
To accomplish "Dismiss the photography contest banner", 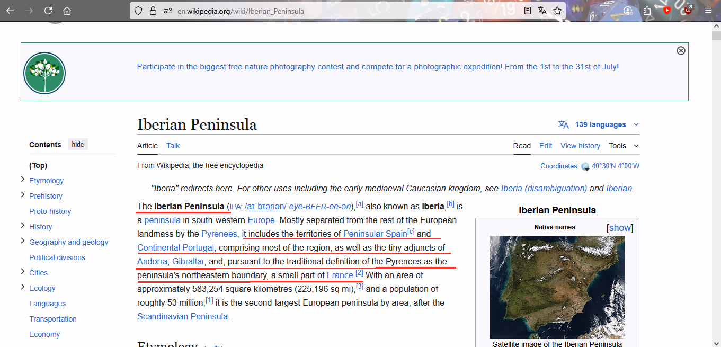I will [681, 50].
